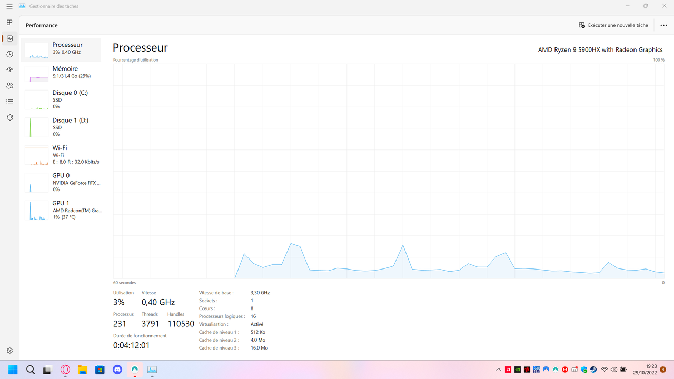
Task: Open NordVPN tray icon
Action: [546, 370]
